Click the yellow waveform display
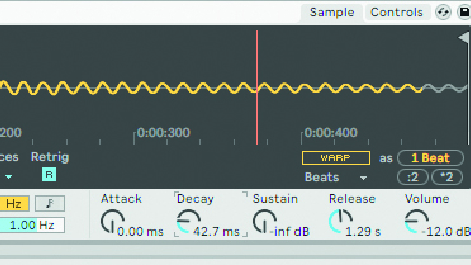This screenshot has height=265, width=471. pos(210,88)
